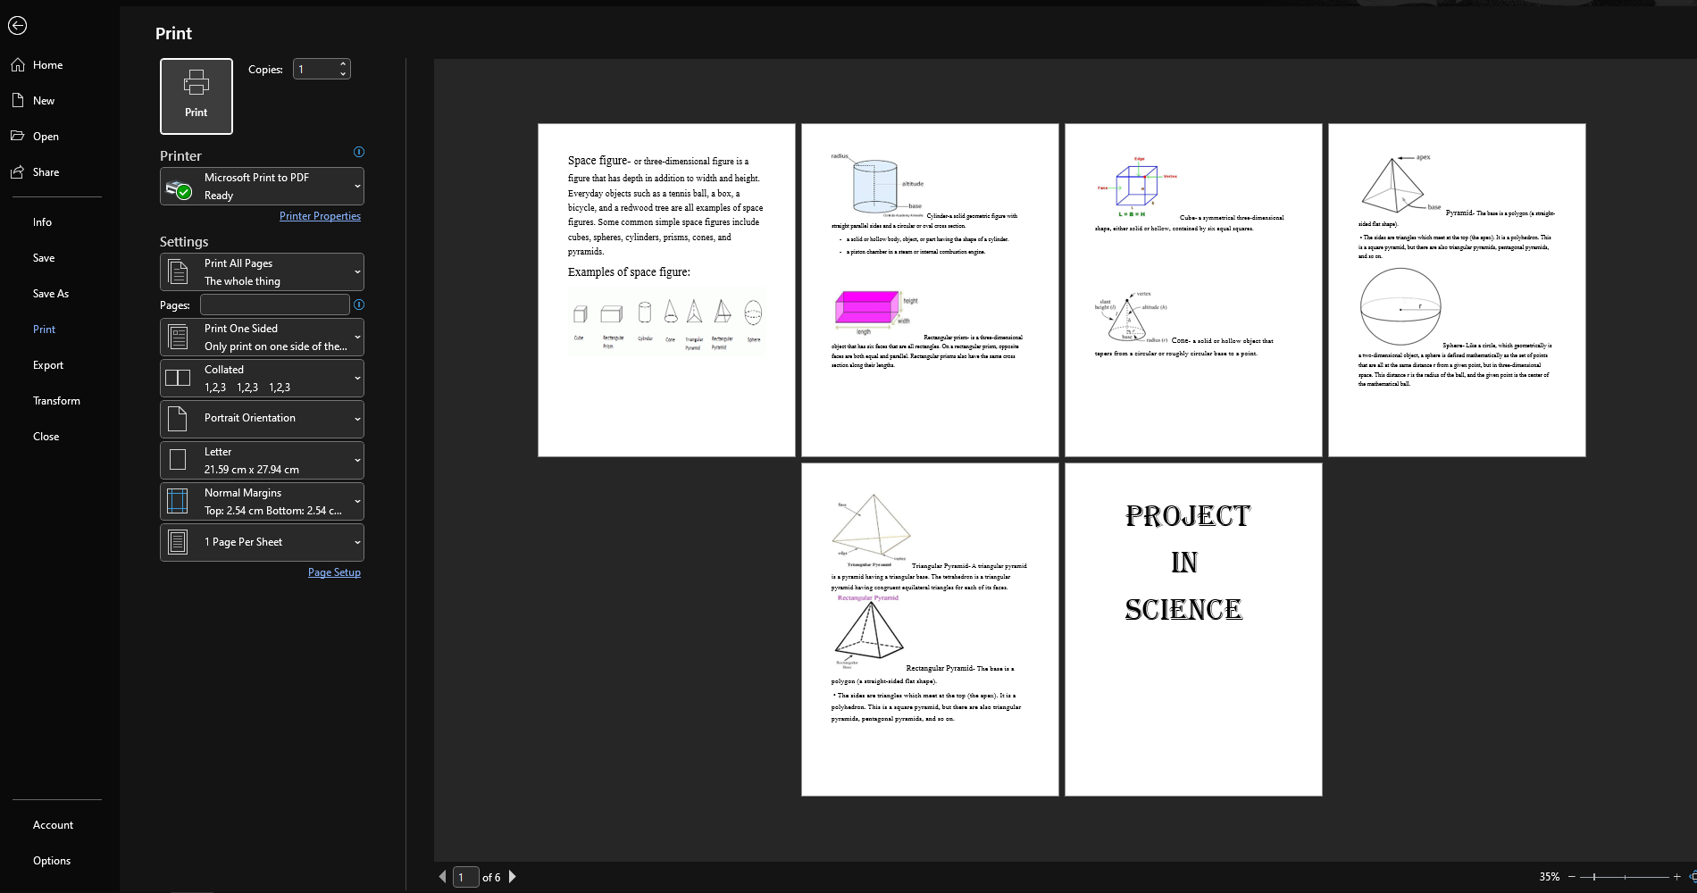
Task: Decrease the number of copies
Action: point(343,74)
